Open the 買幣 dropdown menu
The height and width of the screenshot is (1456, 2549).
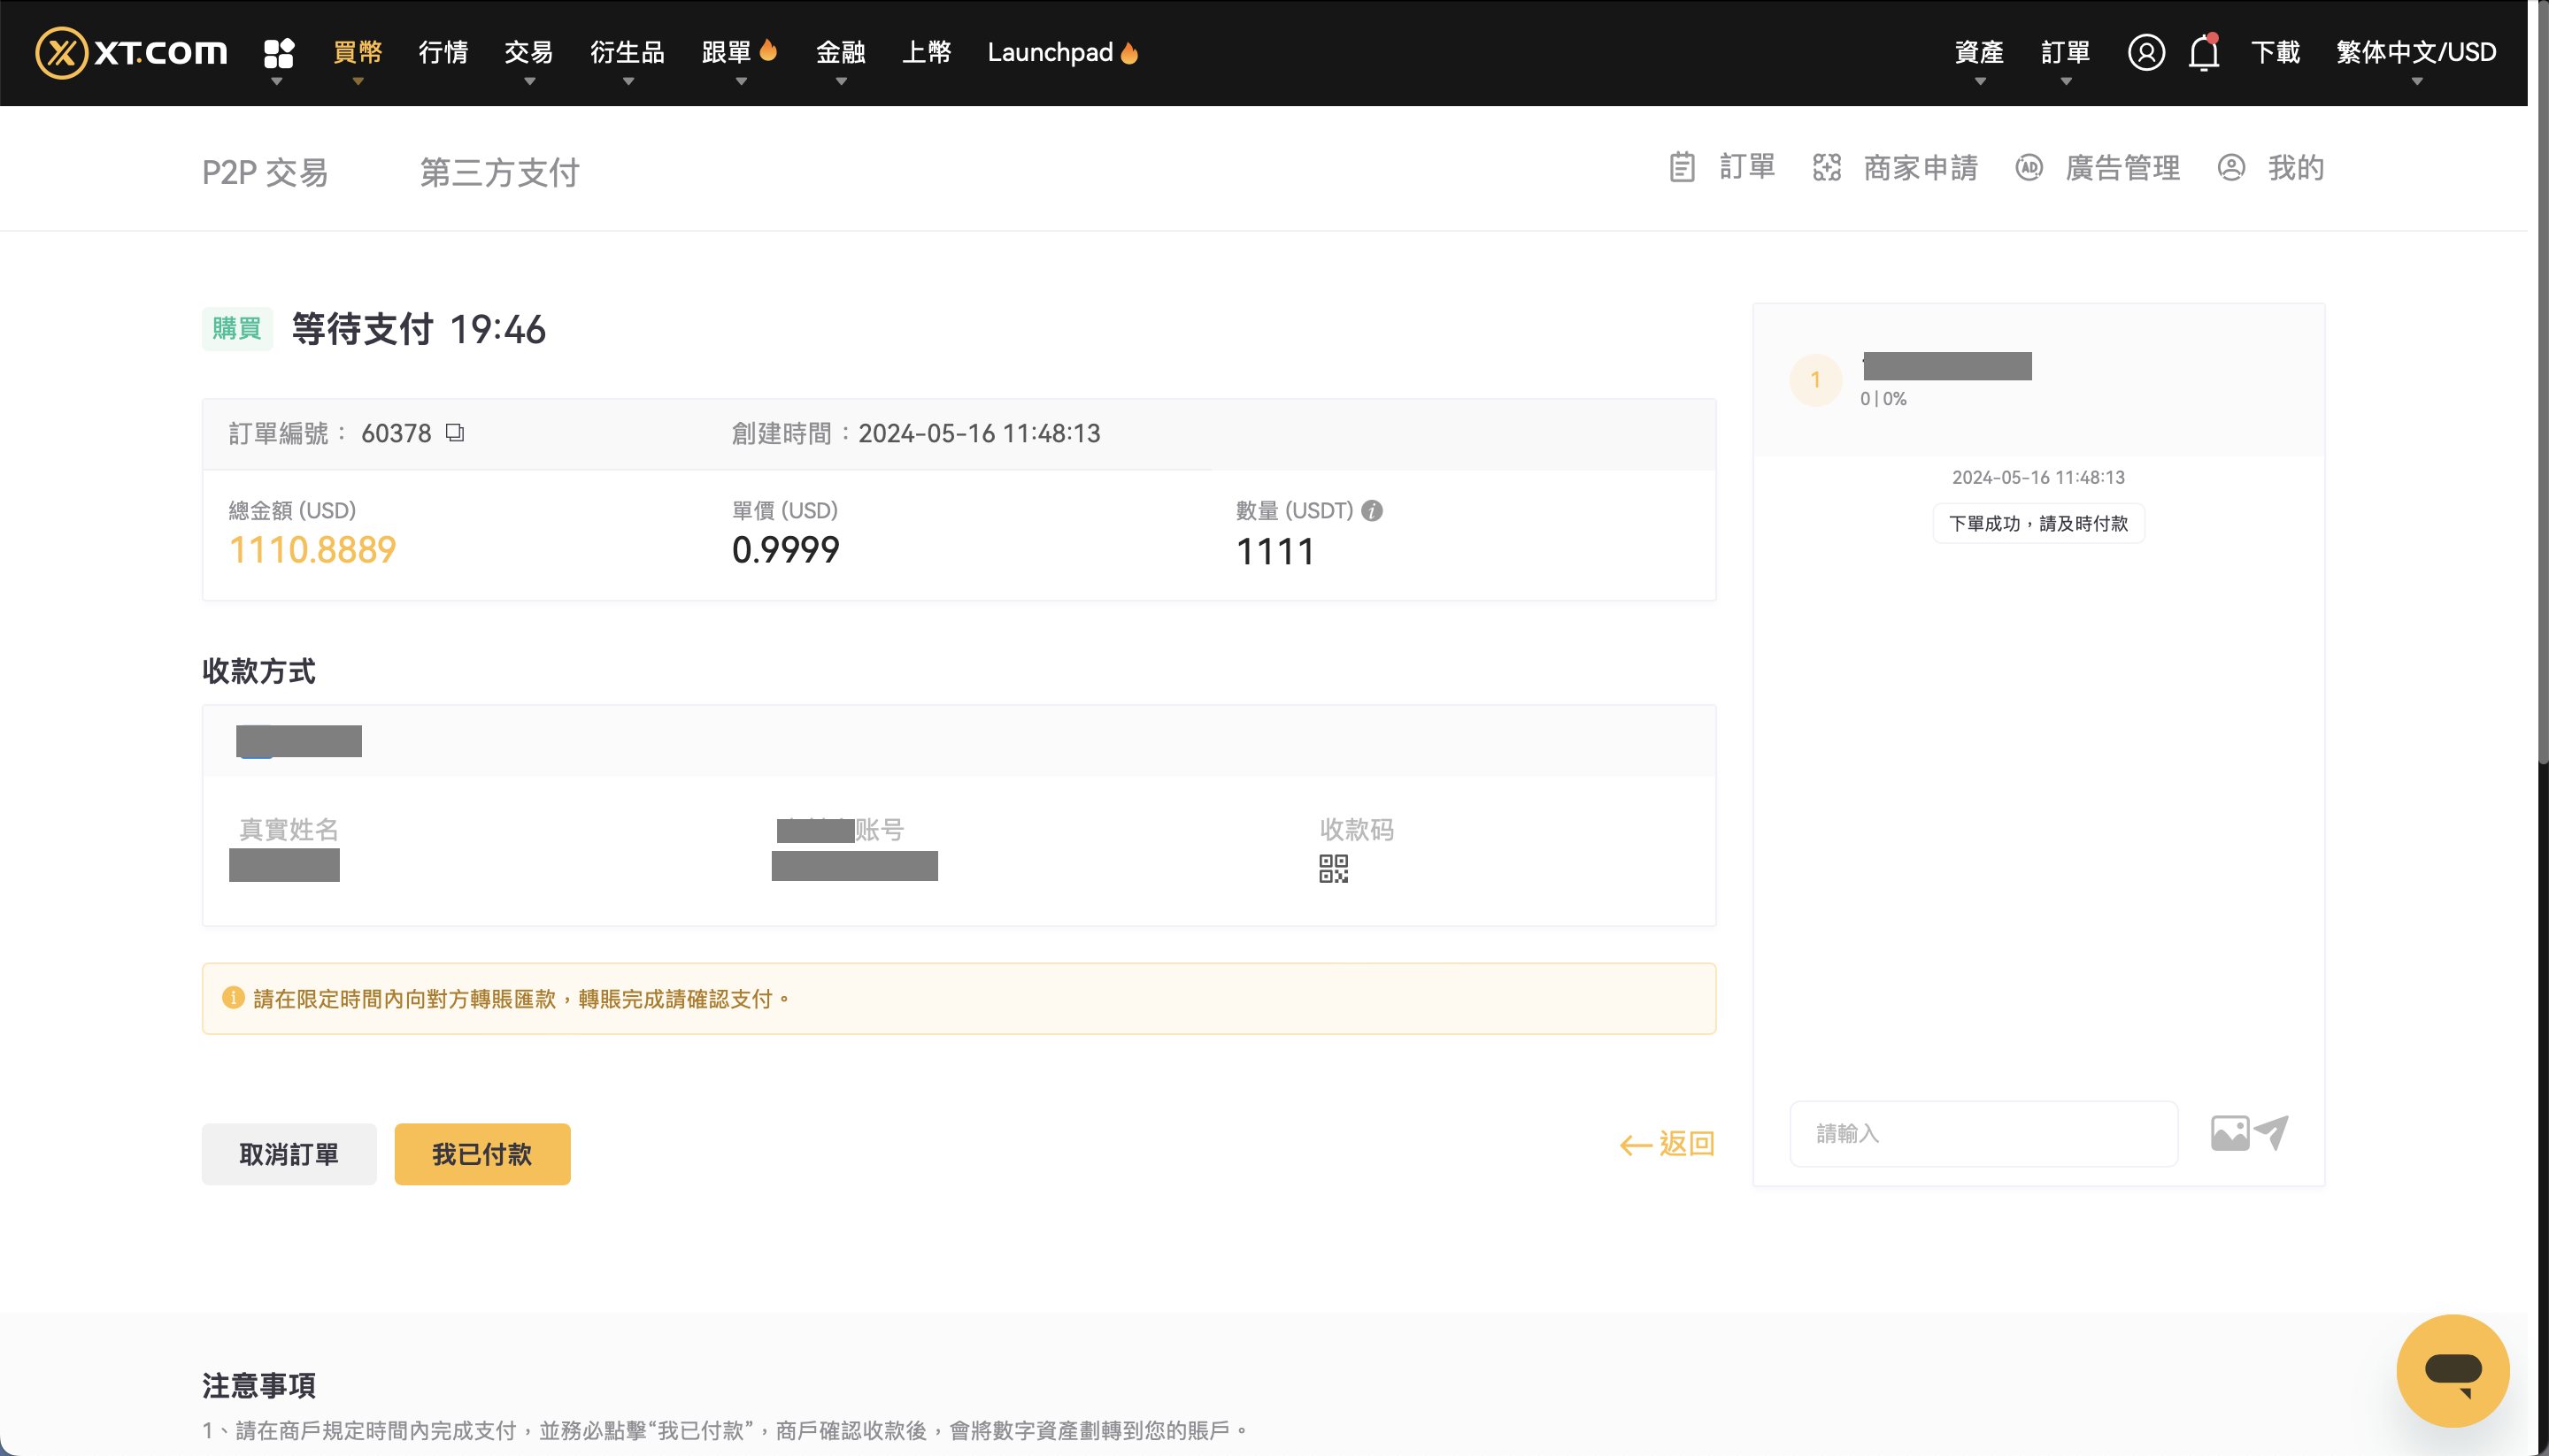pyautogui.click(x=358, y=52)
